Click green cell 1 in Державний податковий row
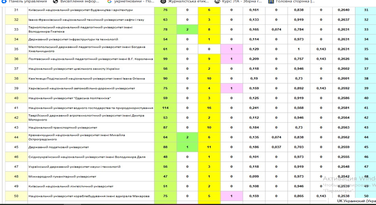The width and height of the screenshot is (376, 205). point(187,147)
